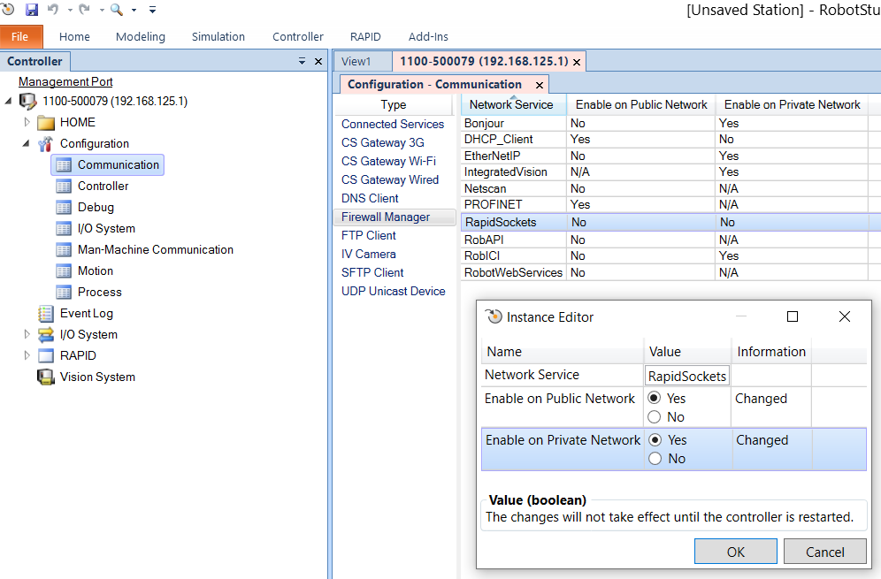This screenshot has height=579, width=881.
Task: Click the Undo arrow icon
Action: pyautogui.click(x=53, y=9)
